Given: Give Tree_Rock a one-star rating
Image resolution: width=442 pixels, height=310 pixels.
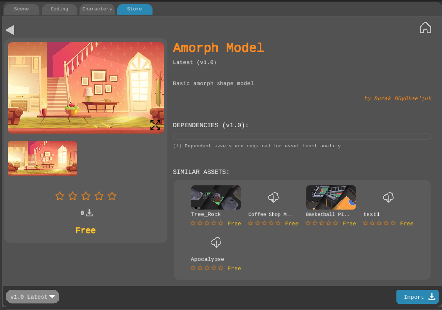Looking at the screenshot, I should (x=192, y=223).
